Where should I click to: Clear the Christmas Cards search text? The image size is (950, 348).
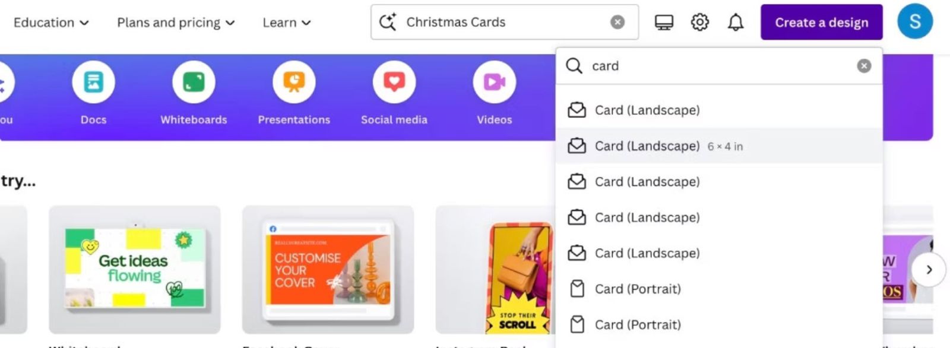point(617,23)
